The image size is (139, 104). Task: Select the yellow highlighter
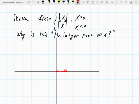[59, 2]
